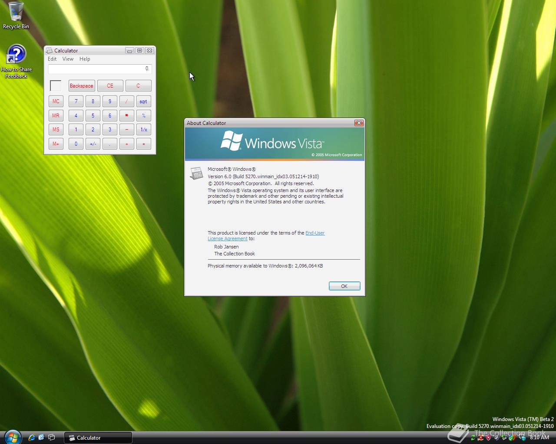Click digit 6 on the Calculator

click(110, 116)
